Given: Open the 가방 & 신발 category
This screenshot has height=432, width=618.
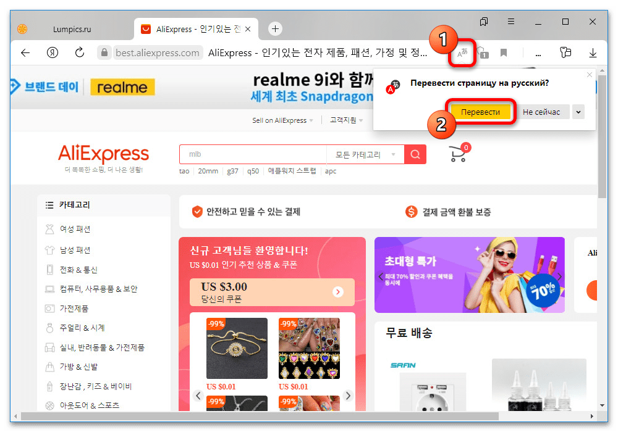Looking at the screenshot, I should (x=78, y=367).
